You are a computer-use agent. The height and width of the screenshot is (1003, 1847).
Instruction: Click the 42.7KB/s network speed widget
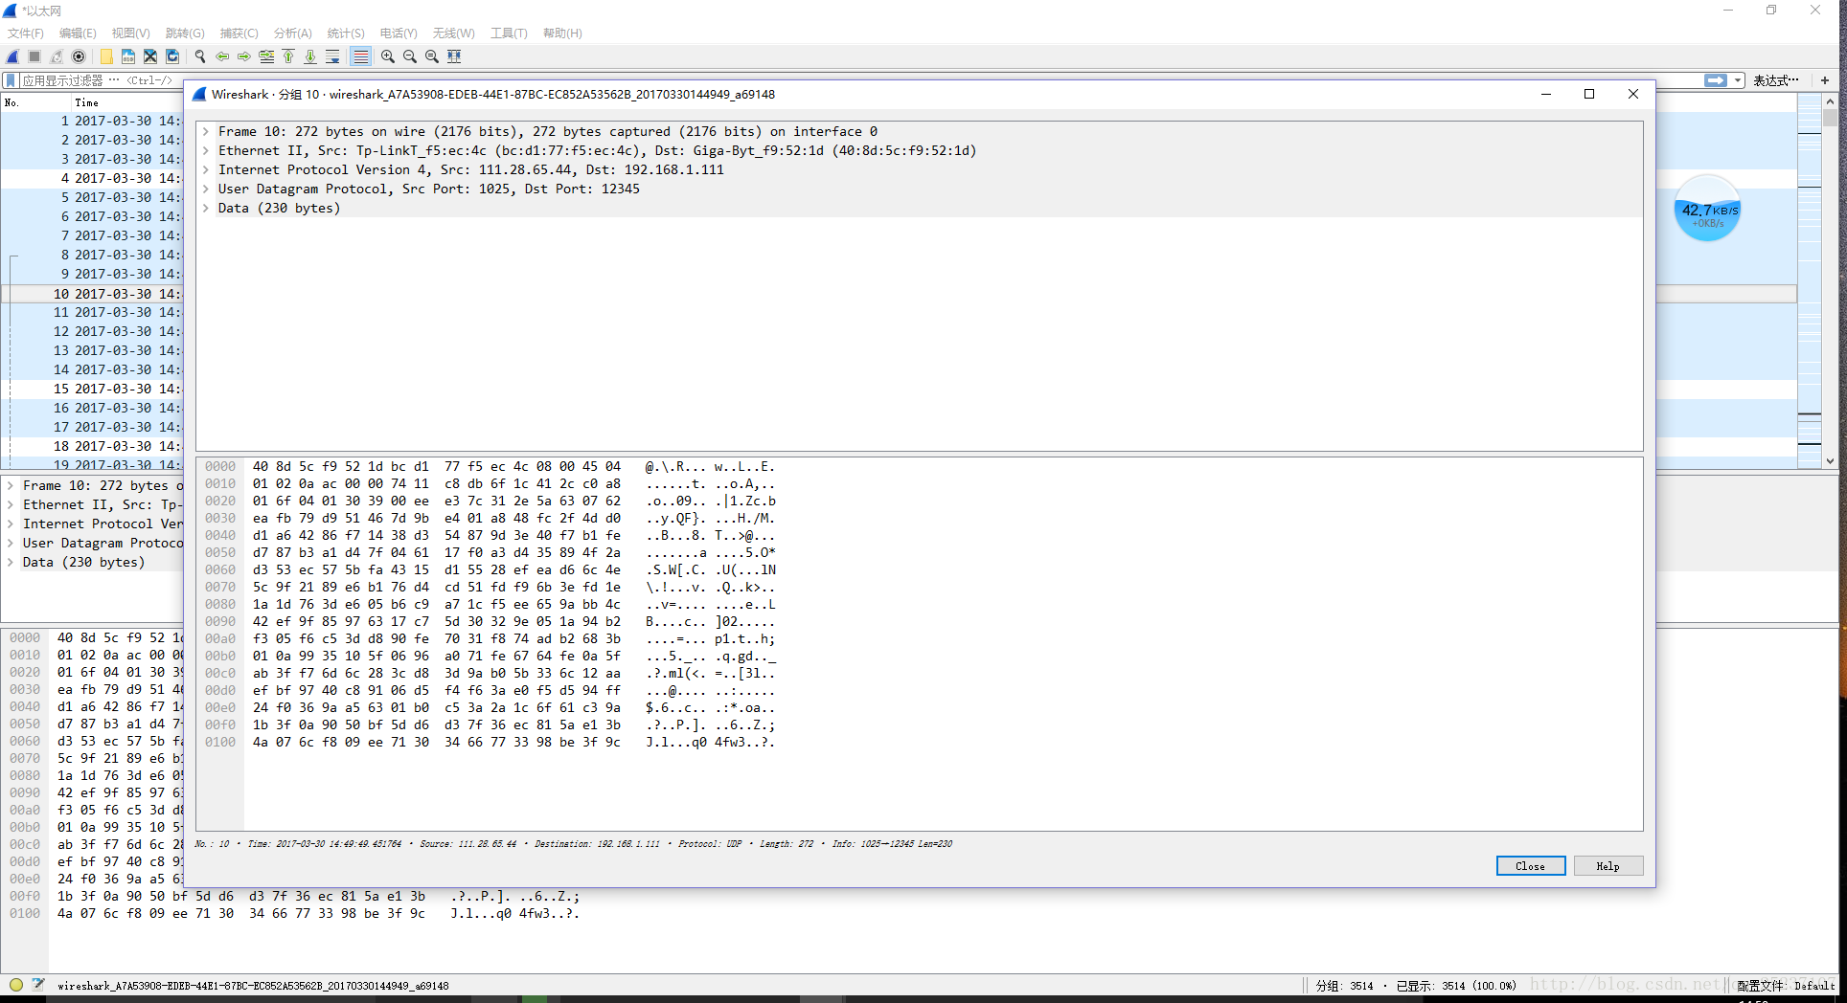point(1708,208)
